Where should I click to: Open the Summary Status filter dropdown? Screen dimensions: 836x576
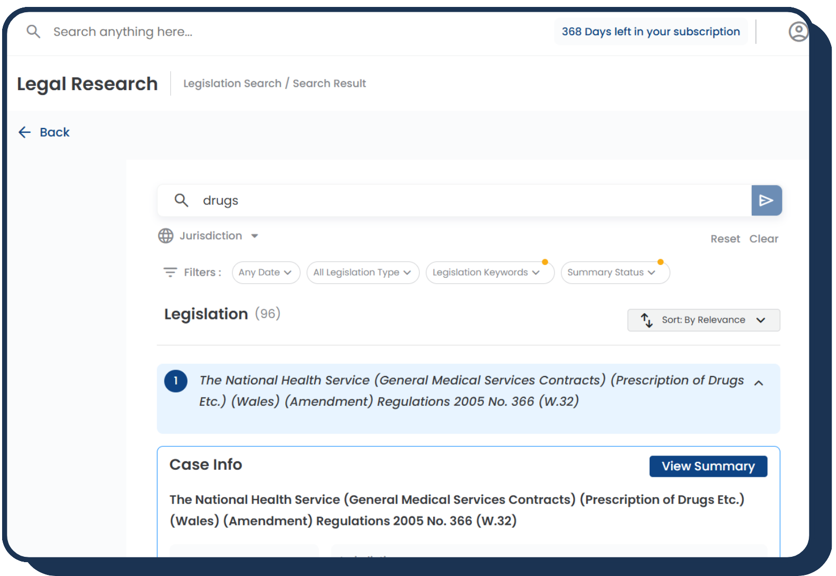(x=615, y=273)
